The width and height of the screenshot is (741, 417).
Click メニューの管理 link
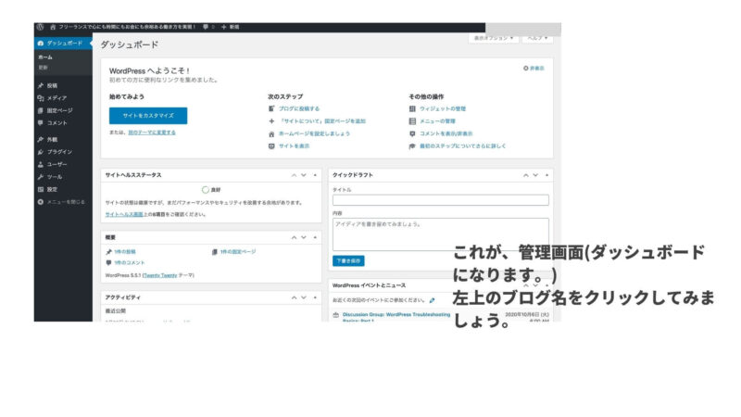[437, 121]
